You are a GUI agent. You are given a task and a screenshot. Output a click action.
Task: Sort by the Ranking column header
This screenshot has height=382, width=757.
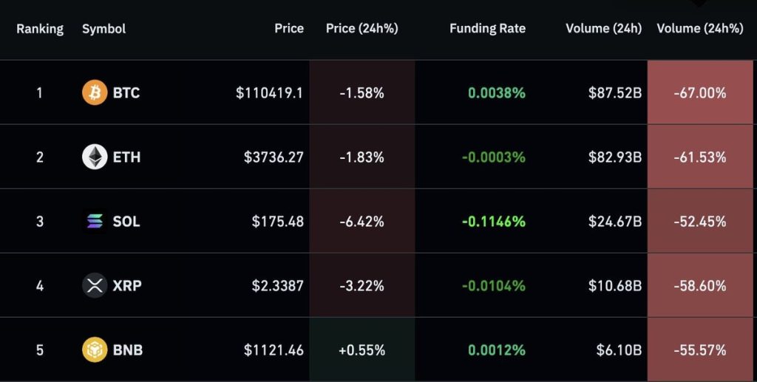coord(40,29)
